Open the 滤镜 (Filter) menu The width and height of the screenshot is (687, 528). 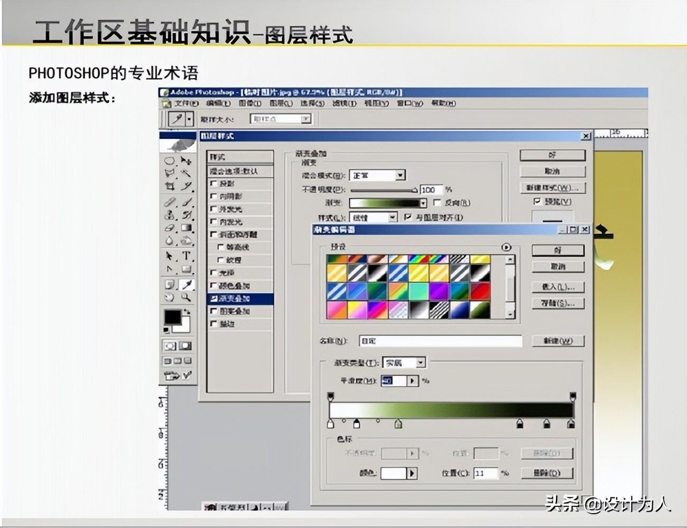[x=344, y=103]
